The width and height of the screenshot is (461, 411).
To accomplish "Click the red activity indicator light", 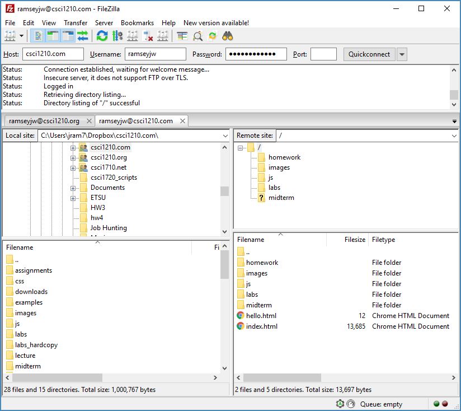I will pyautogui.click(x=445, y=404).
